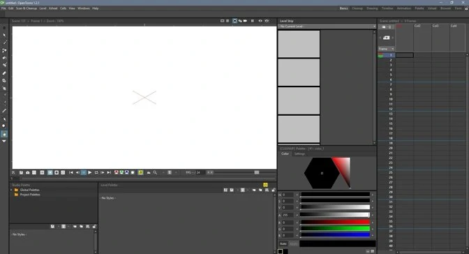Viewport: 469px width, 254px height.
Task: Select the Geometric shape tool
Action: coord(4,50)
